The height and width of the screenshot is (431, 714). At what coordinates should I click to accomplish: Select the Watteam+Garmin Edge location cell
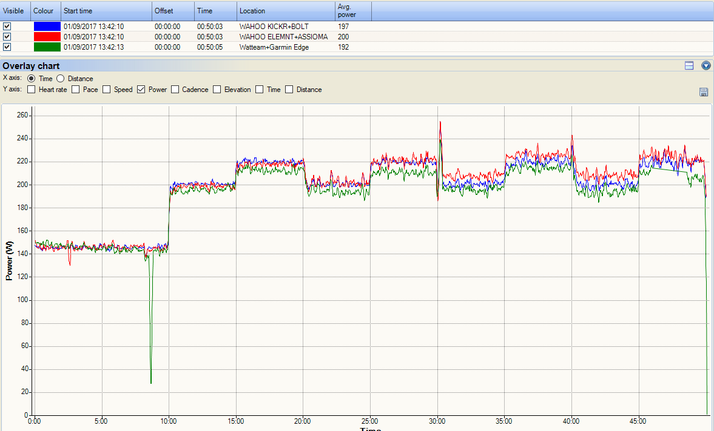coord(274,47)
